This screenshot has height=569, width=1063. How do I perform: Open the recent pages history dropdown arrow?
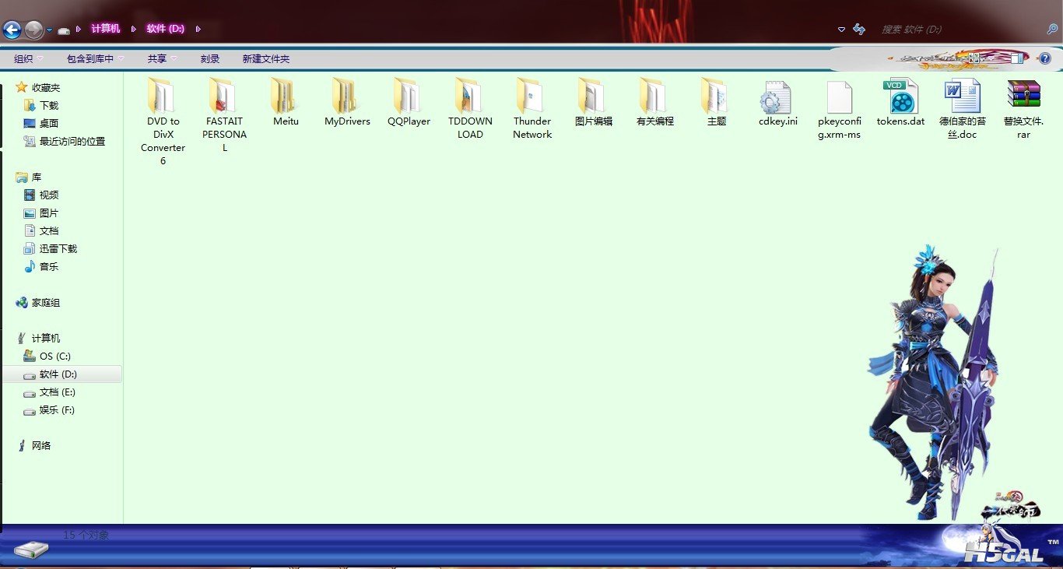point(49,30)
